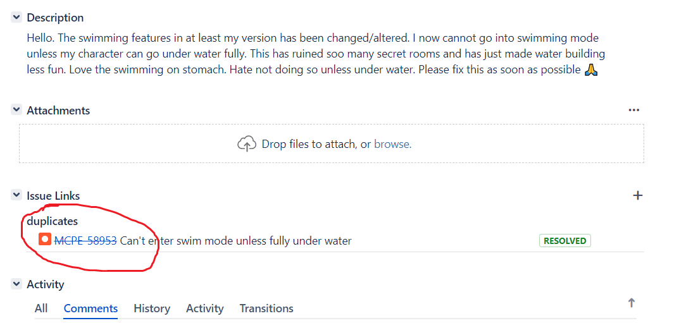The height and width of the screenshot is (323, 679).
Task: Collapse the Attachments section chevron
Action: (x=16, y=110)
